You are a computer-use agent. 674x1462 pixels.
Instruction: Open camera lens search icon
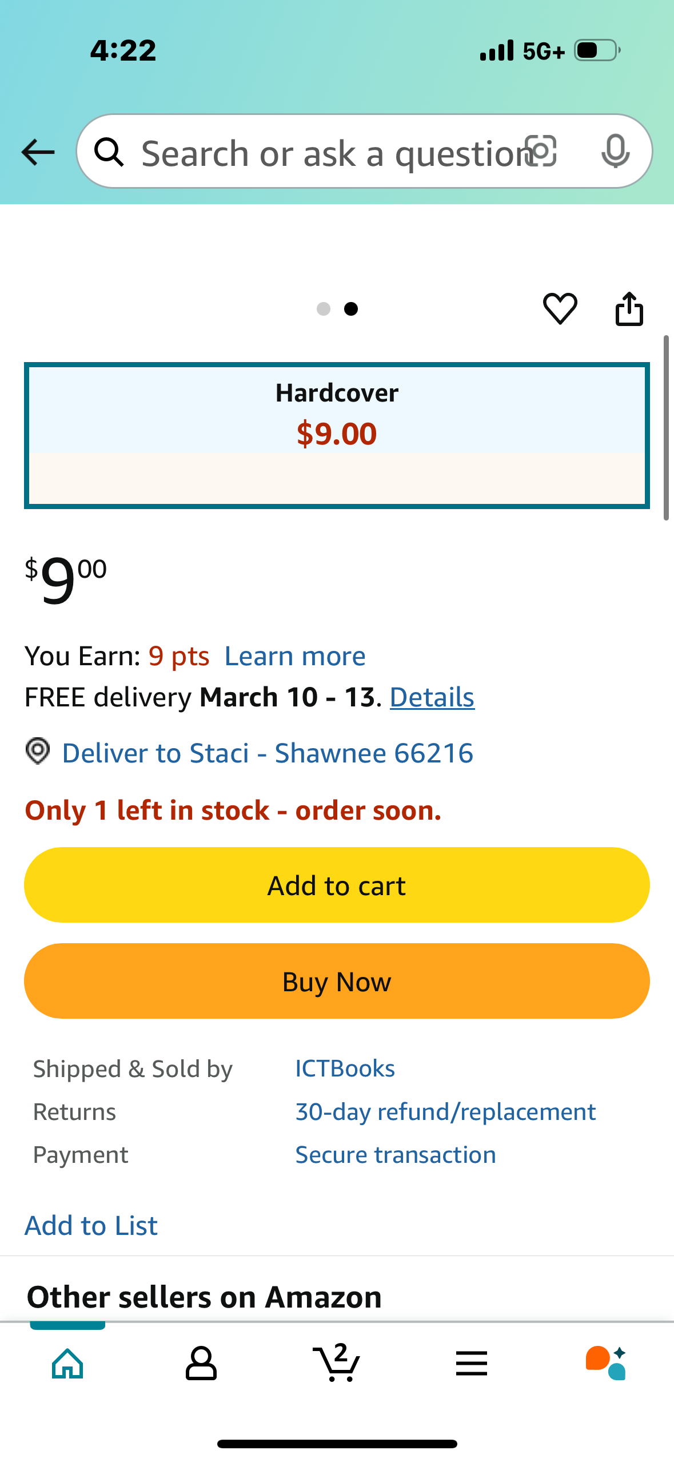[541, 152]
